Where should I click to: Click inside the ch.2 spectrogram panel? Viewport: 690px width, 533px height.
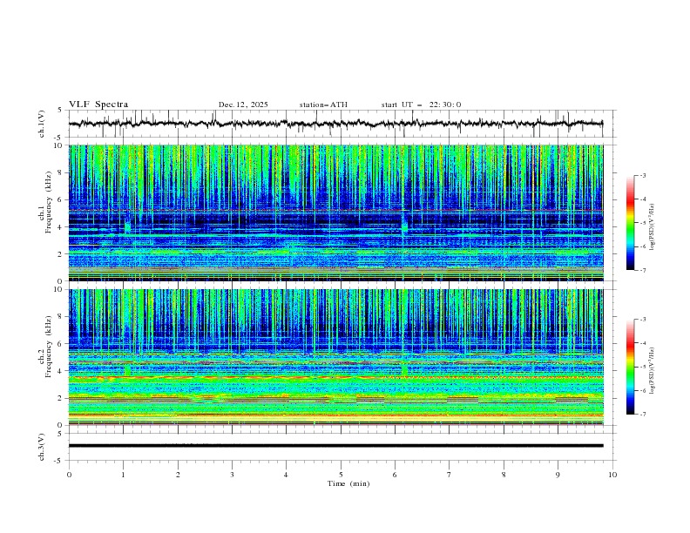(335, 357)
